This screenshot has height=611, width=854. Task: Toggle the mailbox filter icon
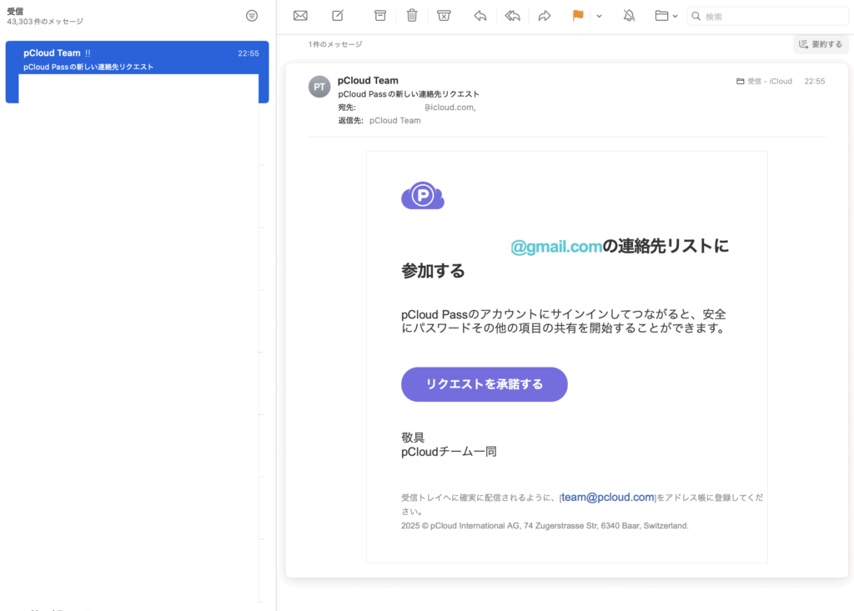(x=252, y=16)
